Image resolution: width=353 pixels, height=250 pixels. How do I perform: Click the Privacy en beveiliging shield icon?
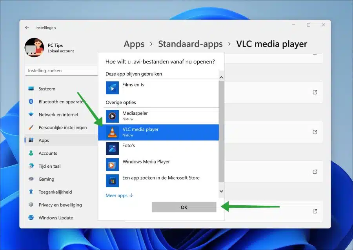tap(31, 205)
